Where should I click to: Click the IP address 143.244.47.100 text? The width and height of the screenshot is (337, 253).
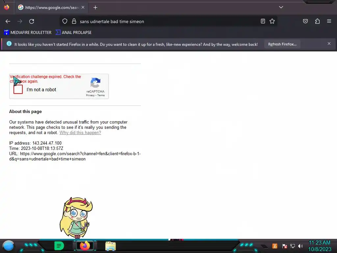(35, 143)
